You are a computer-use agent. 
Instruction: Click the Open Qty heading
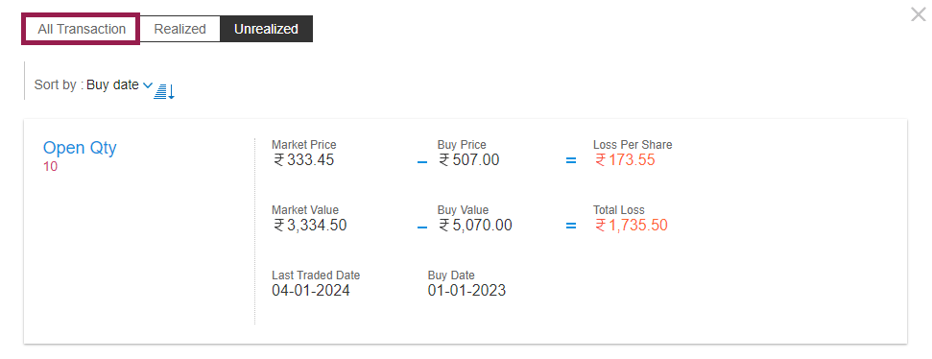coord(80,148)
